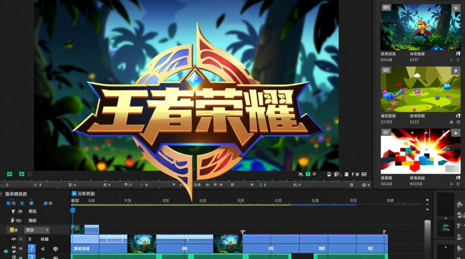Screen dimensions: 465x259
Task: Select the explosion blocks thumbnail in media panel
Action: pos(421,151)
